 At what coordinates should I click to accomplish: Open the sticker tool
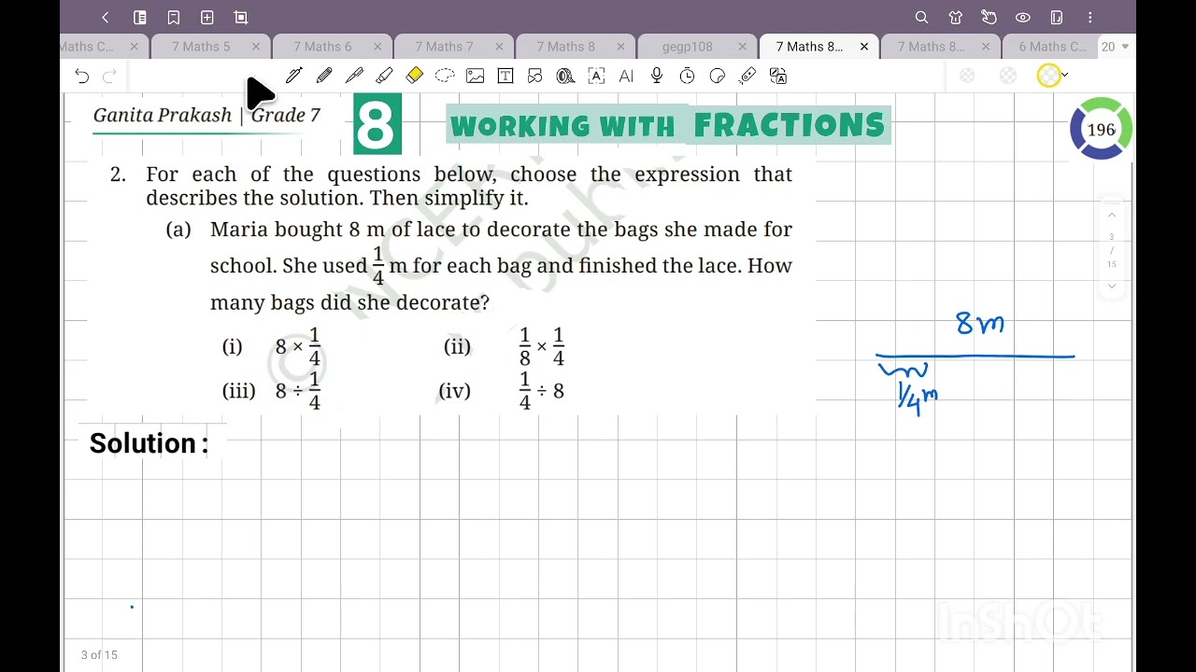717,76
